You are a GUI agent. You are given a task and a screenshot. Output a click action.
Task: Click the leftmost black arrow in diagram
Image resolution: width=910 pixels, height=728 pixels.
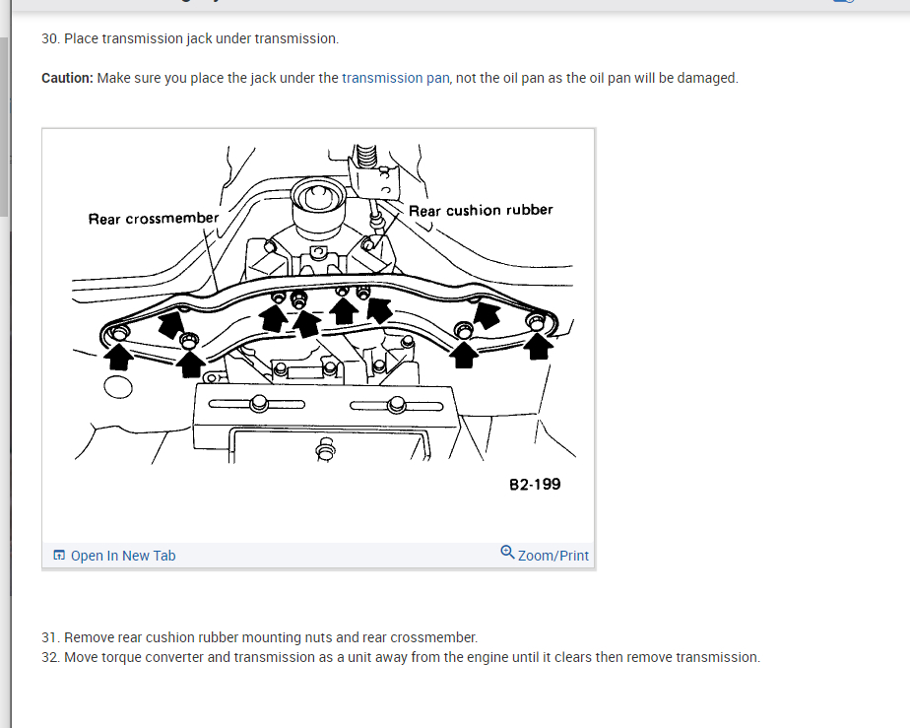click(x=118, y=357)
